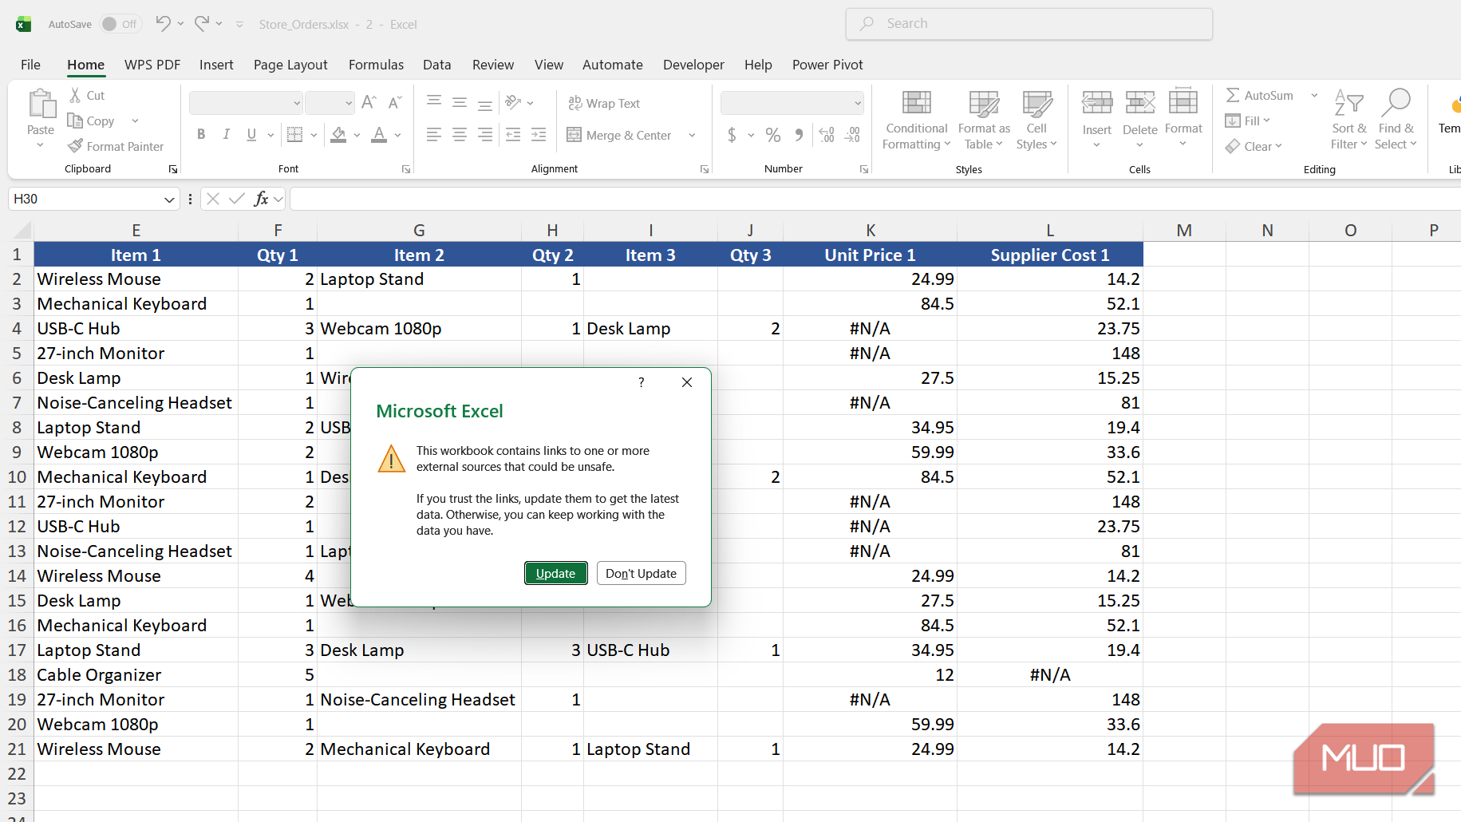Click the Copy icon

75,121
